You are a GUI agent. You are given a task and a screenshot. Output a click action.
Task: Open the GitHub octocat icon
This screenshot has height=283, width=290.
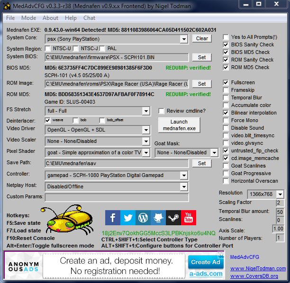coord(158,218)
